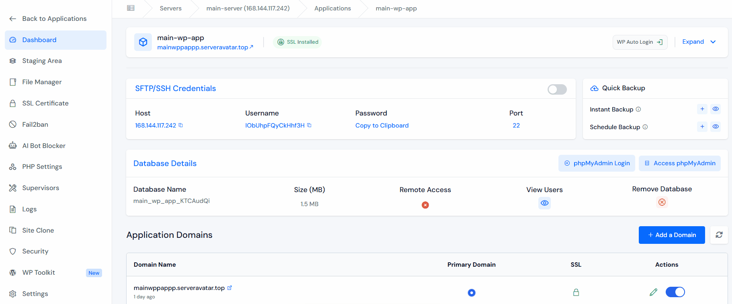Click the Back to Applications arrow
Image resolution: width=732 pixels, height=304 pixels.
point(13,19)
